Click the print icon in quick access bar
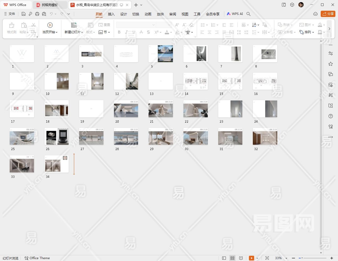This screenshot has height=261, width=338. (37, 14)
